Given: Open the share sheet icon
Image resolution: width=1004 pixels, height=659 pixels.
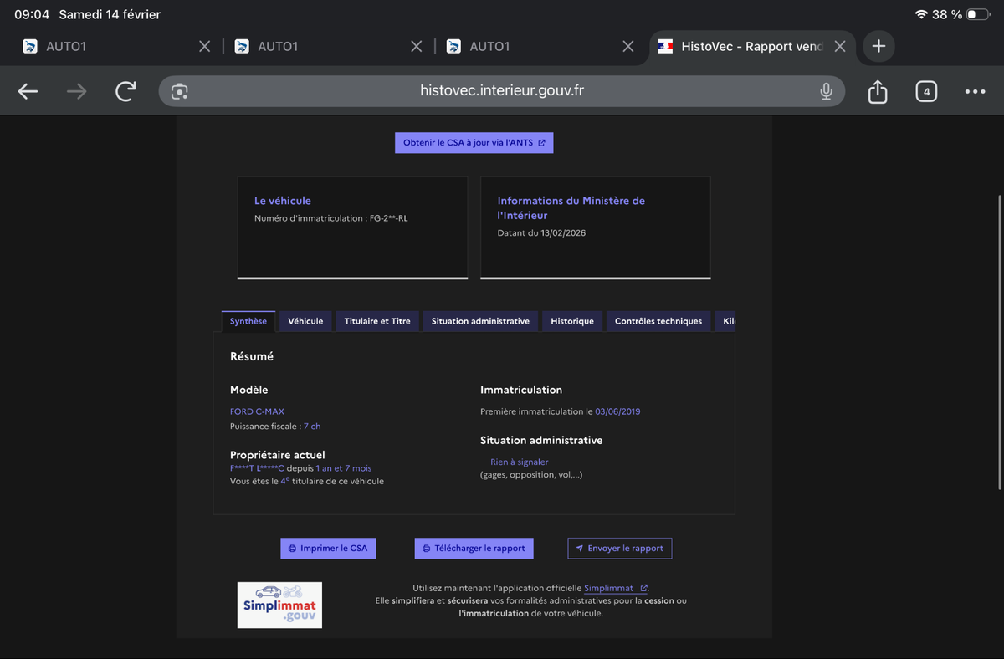Looking at the screenshot, I should pyautogui.click(x=877, y=91).
